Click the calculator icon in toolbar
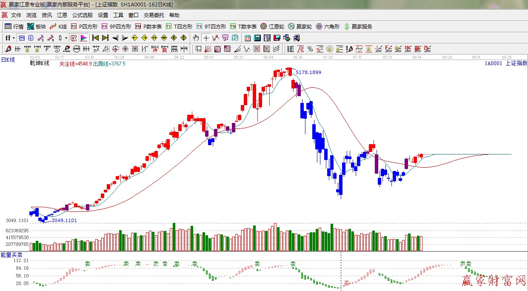 (x=257, y=38)
